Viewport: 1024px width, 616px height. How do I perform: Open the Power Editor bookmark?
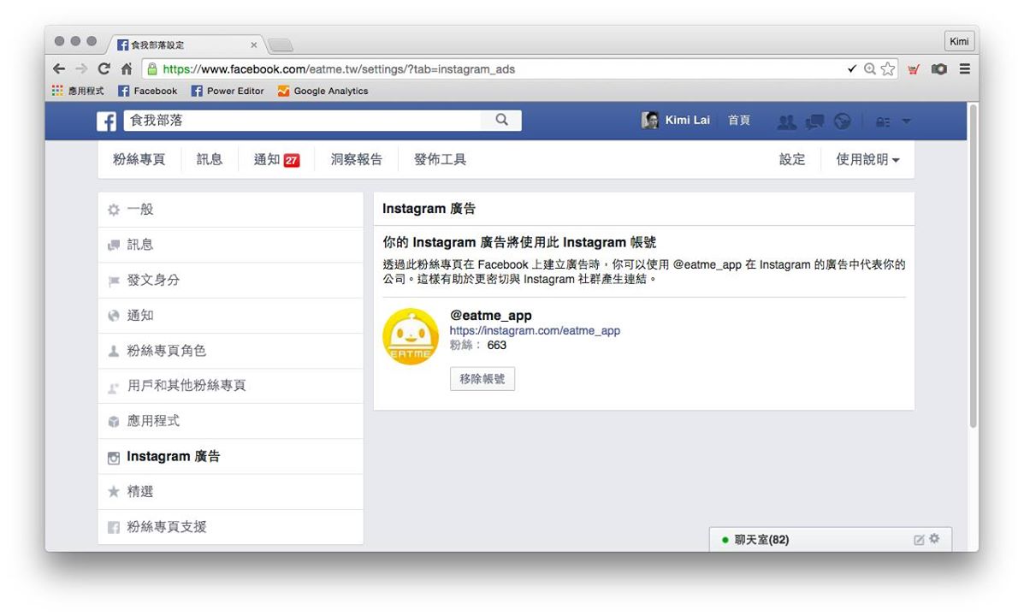click(x=228, y=91)
